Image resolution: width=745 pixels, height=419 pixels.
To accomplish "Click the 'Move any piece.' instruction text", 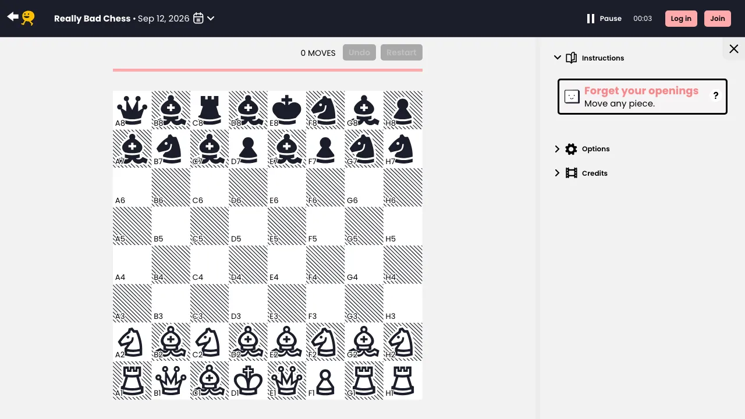I will click(619, 104).
